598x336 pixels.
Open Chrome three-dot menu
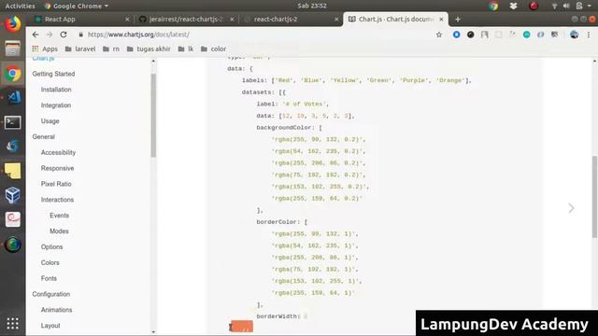589,35
